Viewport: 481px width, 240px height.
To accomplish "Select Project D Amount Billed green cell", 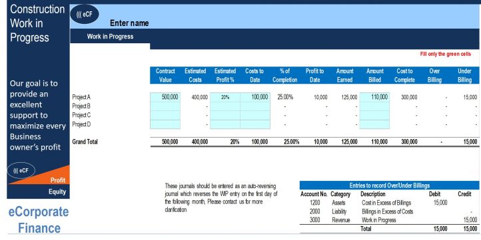I will click(x=374, y=124).
